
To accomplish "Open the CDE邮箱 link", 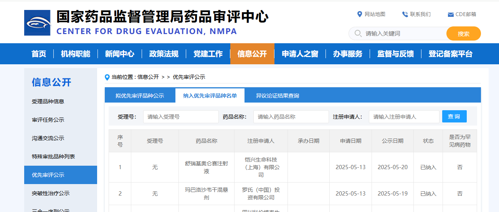I will pyautogui.click(x=466, y=14).
